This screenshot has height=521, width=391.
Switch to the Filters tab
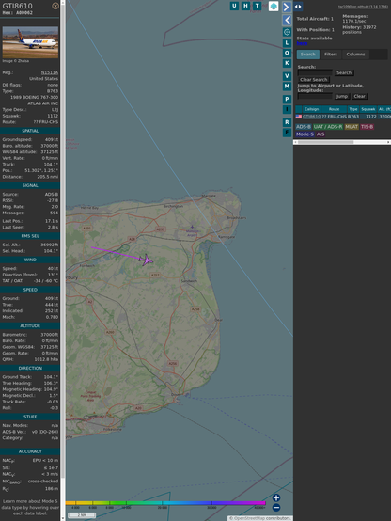pos(331,55)
